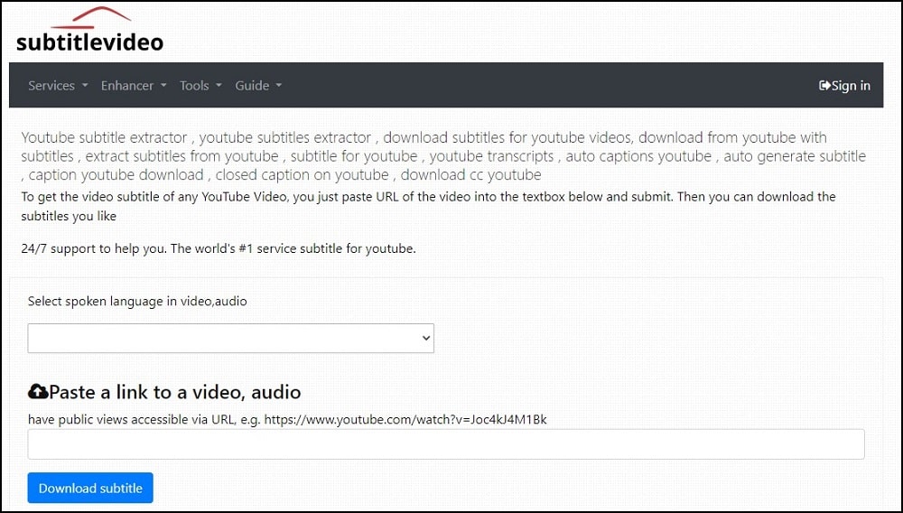Click the Sign in link
The height and width of the screenshot is (513, 903).
coord(844,86)
